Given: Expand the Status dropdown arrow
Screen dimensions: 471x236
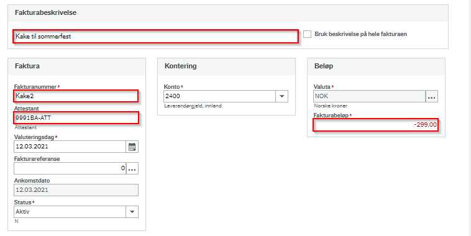Looking at the screenshot, I should point(132,212).
